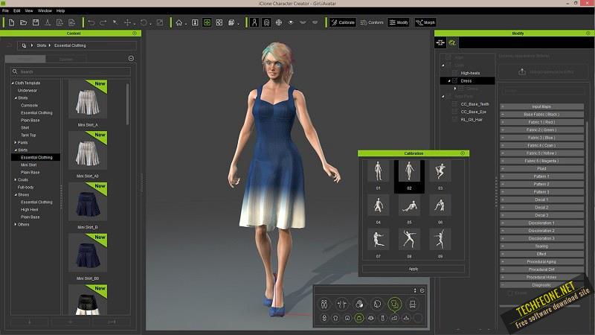The image size is (595, 335).
Task: Click the globe icon in the top toolbar
Action: tap(279, 22)
